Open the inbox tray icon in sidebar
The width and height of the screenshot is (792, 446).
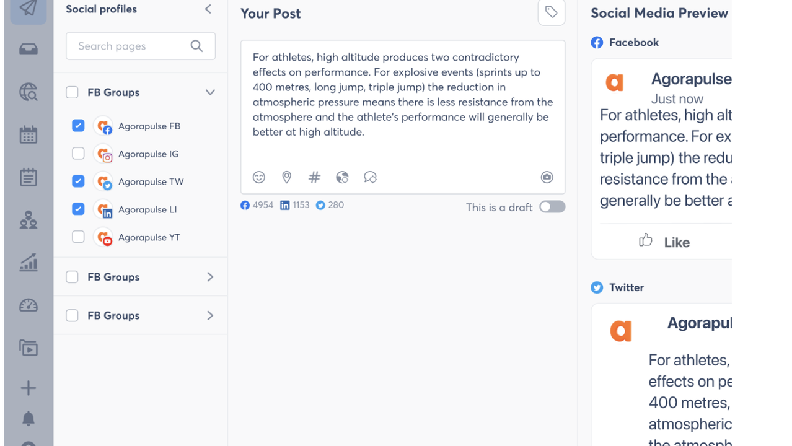tap(29, 50)
